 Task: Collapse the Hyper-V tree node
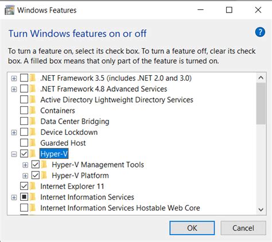pyautogui.click(x=14, y=154)
